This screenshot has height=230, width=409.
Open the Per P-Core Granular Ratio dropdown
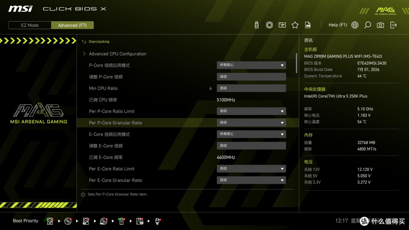(251, 123)
